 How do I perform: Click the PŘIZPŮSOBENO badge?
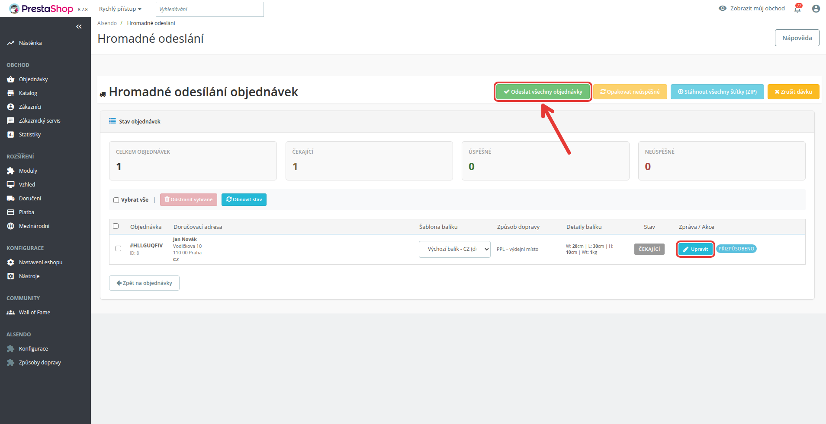click(x=736, y=249)
